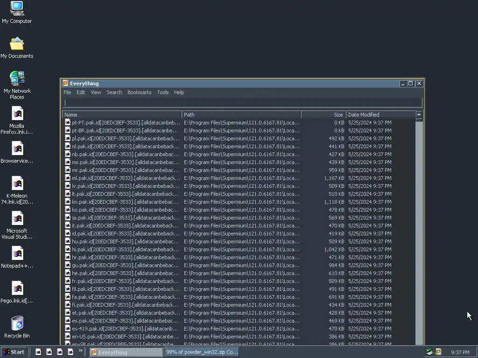Open My Network Places icon
This screenshot has height=358, width=478.
[x=17, y=78]
